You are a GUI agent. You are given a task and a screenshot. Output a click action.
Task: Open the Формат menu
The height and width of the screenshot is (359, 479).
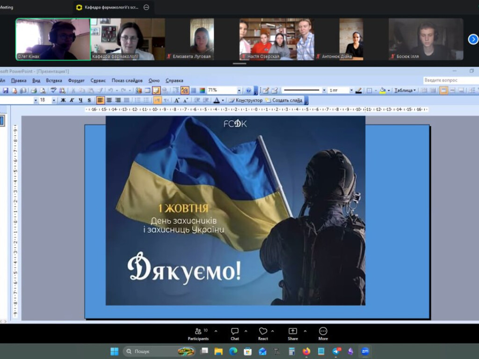click(76, 80)
